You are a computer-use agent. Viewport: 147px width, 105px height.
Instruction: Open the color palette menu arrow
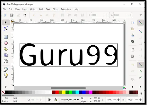coord(141,93)
